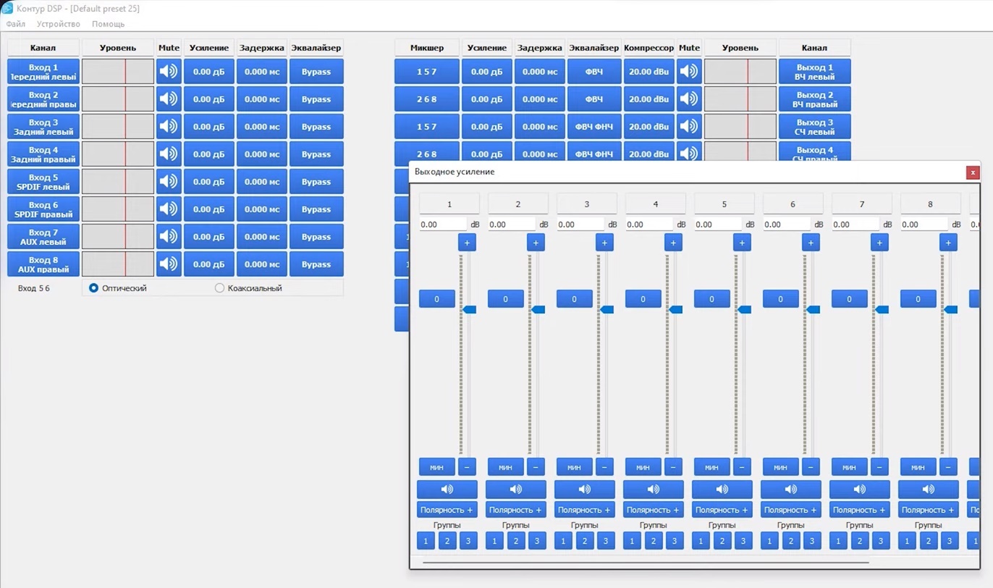Mute input channel Вход 1 speaker icon

(x=169, y=72)
